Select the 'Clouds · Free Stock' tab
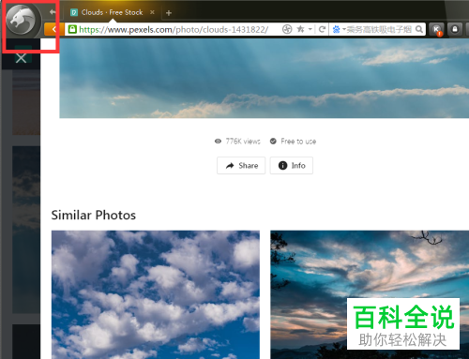The width and height of the screenshot is (469, 359). pyautogui.click(x=112, y=12)
